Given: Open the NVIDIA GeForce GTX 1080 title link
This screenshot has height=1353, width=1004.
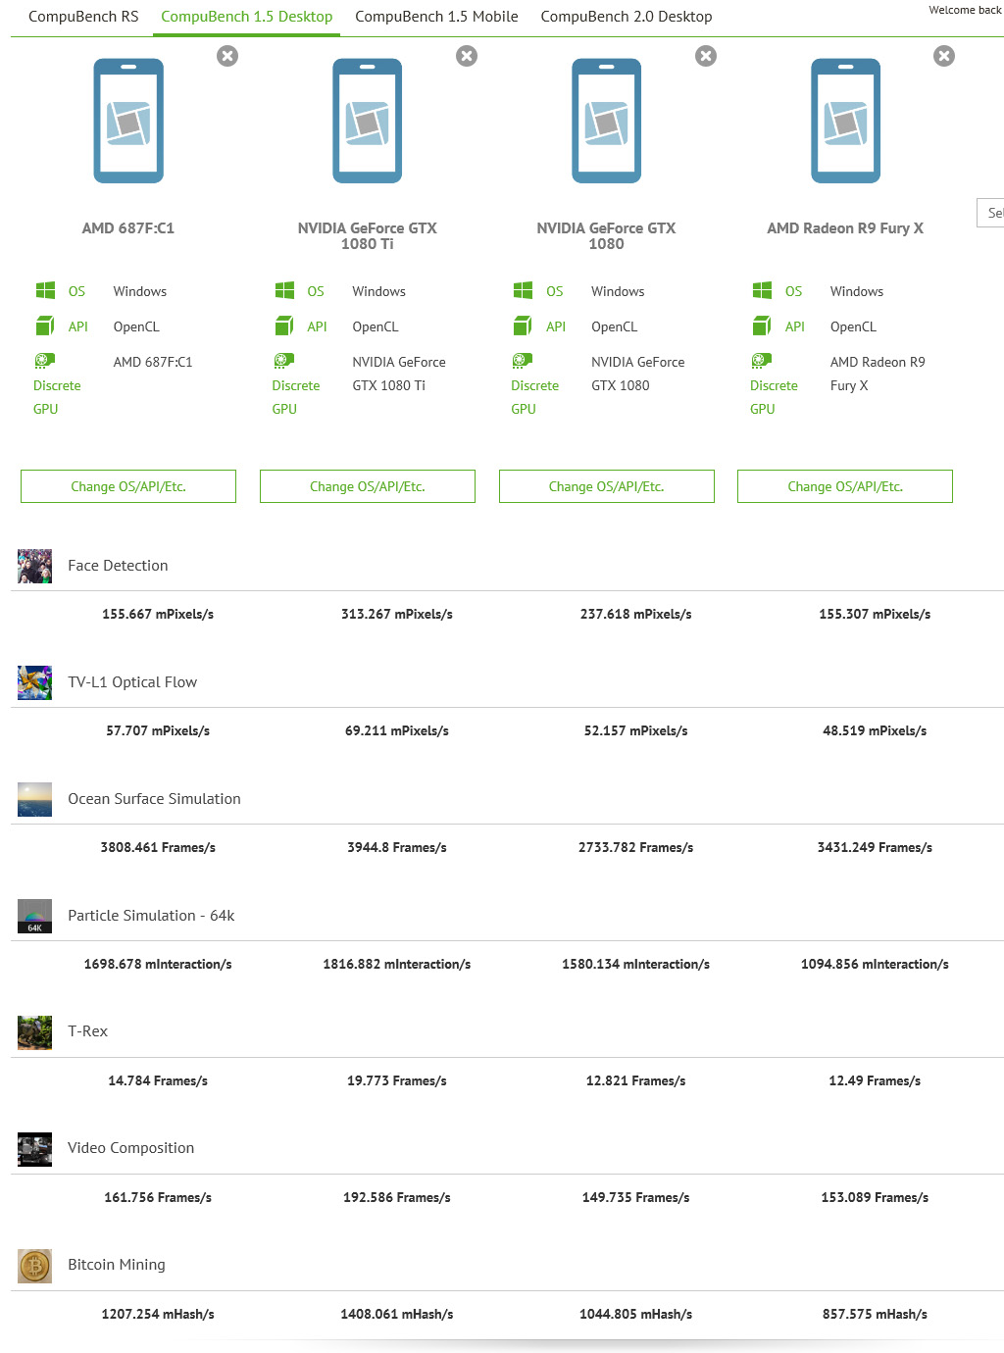Looking at the screenshot, I should pyautogui.click(x=606, y=236).
